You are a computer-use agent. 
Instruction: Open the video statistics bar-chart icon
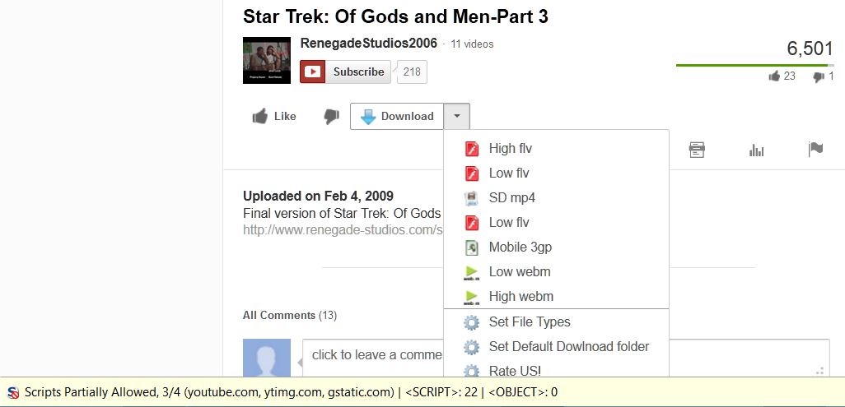coord(756,150)
